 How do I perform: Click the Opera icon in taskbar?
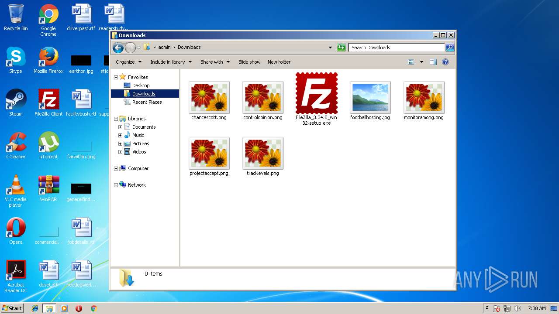point(79,308)
